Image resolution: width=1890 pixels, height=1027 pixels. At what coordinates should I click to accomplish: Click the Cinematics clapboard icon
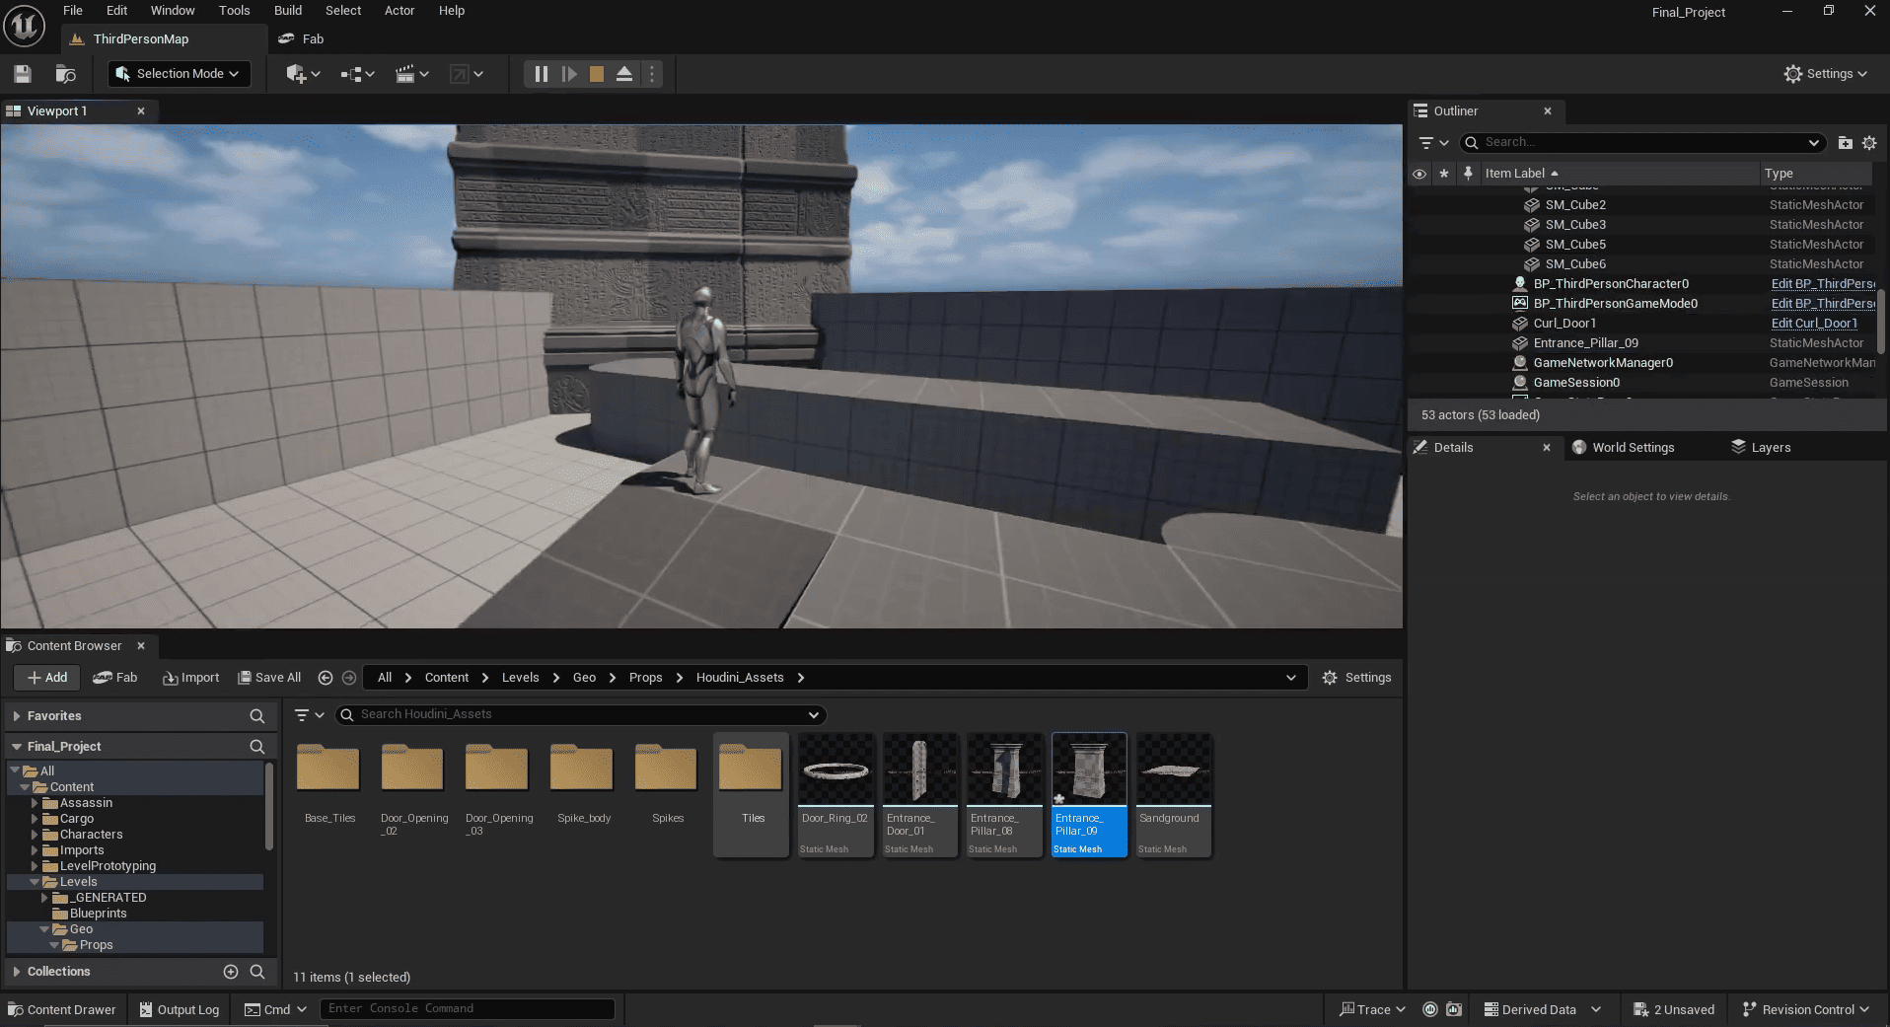click(411, 74)
